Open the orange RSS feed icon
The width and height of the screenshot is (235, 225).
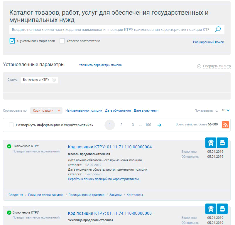tap(225, 125)
